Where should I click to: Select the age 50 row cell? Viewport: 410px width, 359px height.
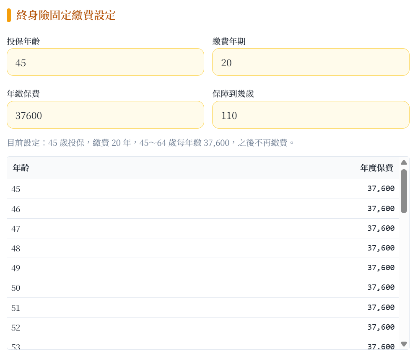[x=16, y=288]
